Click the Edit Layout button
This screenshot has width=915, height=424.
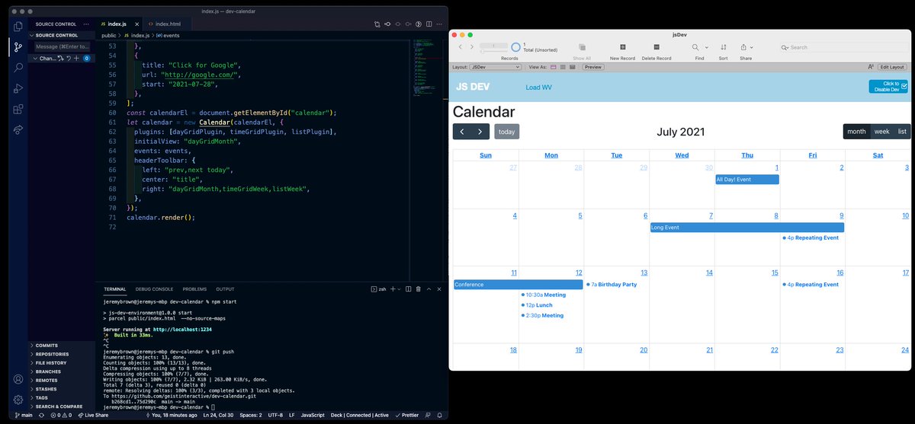891,67
